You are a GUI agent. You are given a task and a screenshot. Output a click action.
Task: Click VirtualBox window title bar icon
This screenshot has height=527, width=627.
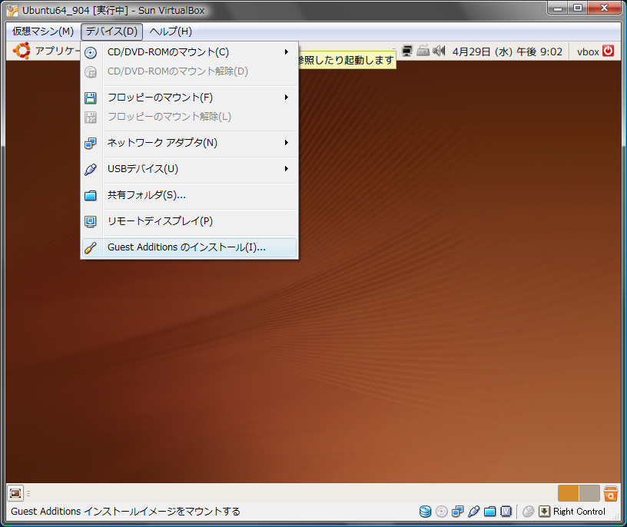tap(12, 11)
